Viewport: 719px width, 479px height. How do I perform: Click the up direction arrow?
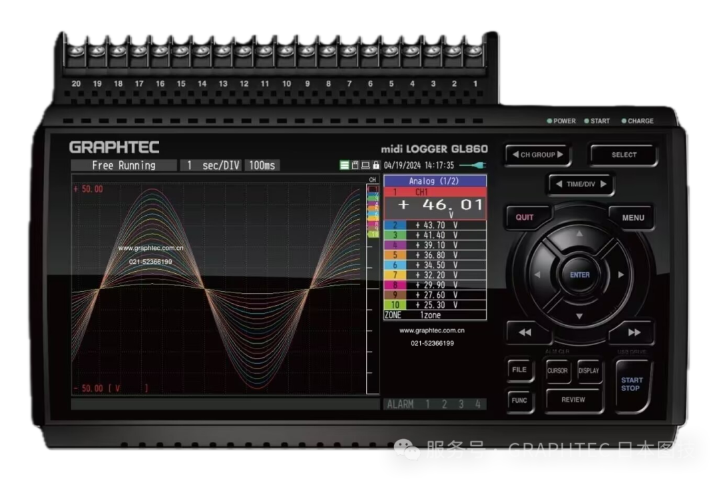point(580,234)
